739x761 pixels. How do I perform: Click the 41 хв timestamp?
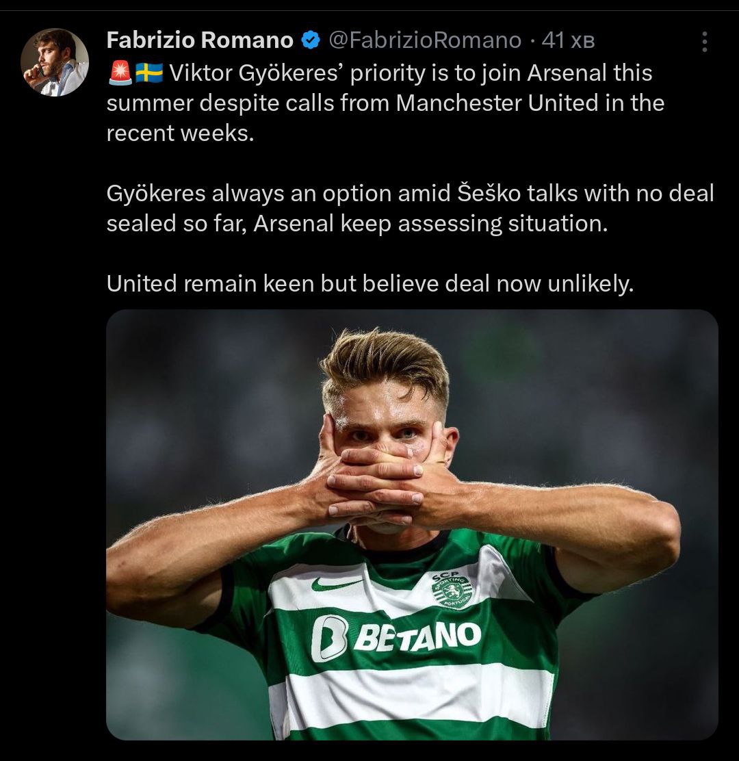coord(567,41)
